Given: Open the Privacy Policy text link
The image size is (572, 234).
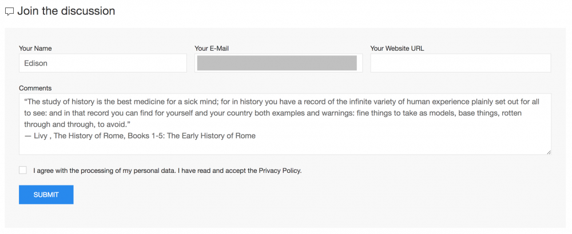Looking at the screenshot, I should click(x=279, y=171).
